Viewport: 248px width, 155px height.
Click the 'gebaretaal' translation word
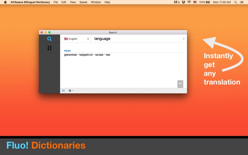point(70,55)
